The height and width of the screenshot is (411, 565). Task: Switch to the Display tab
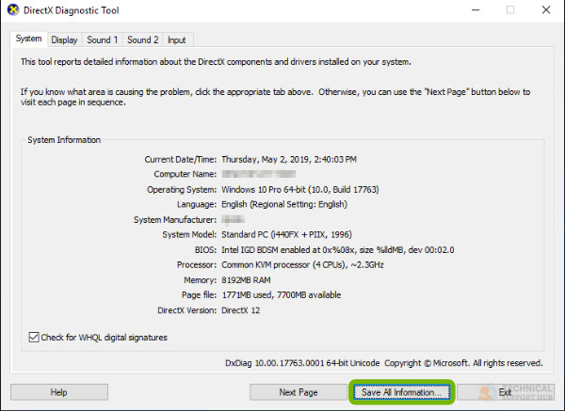tap(64, 40)
